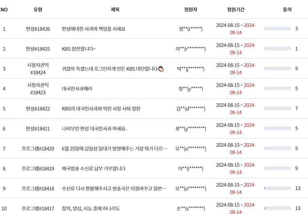Click the 제목 column header
This screenshot has height=214, width=308.
coord(114,10)
